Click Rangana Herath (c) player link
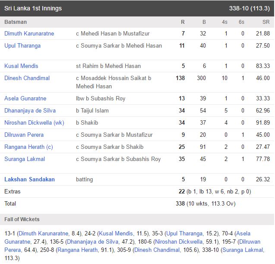 click(28, 147)
